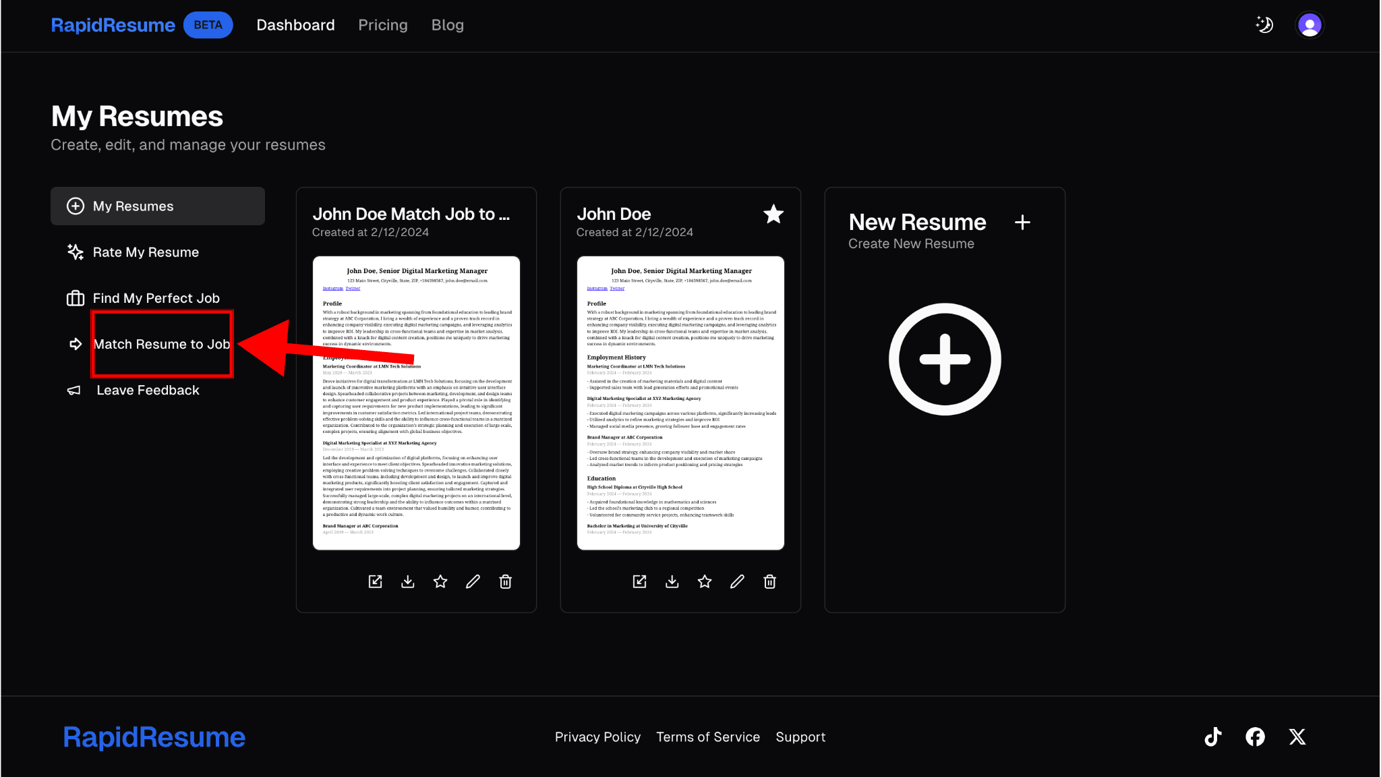
Task: Toggle star under John Doe resume preview
Action: tap(705, 581)
